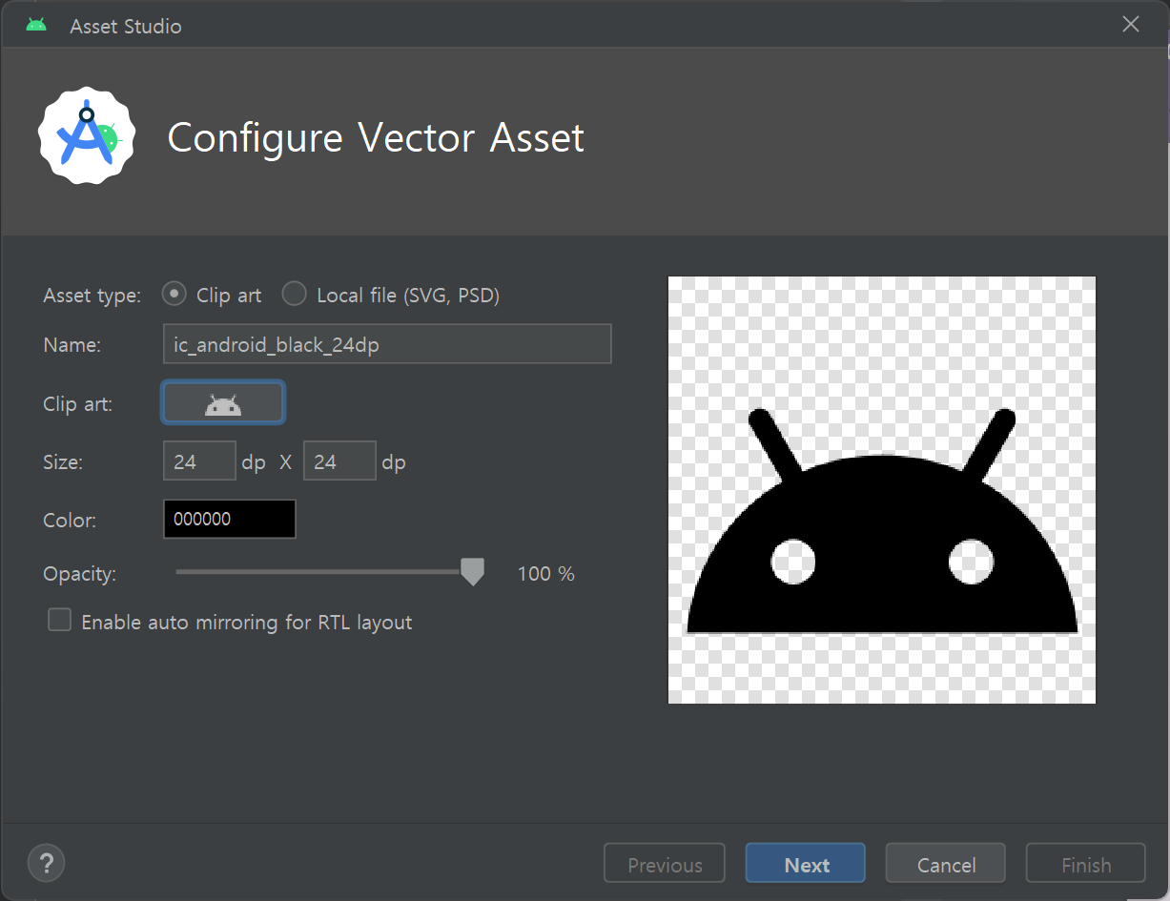This screenshot has height=901, width=1170.
Task: Click the Next button
Action: click(806, 864)
